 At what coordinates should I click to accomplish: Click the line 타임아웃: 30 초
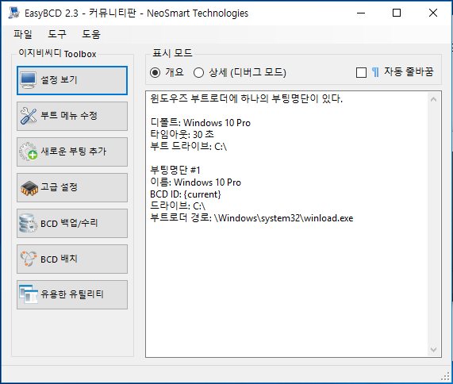click(x=182, y=135)
